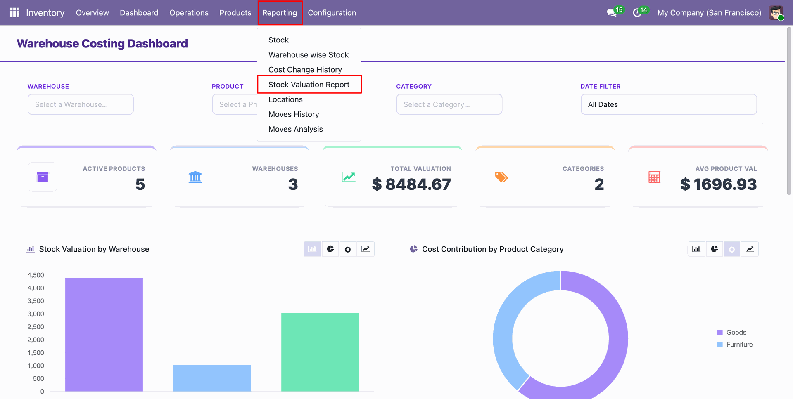Toggle the Furniture legend entry
Image resolution: width=793 pixels, height=399 pixels.
735,345
